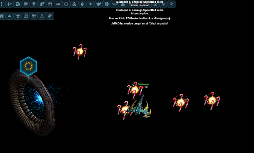Open the text lines log window
Viewport: 254px width, 153px height.
click(26, 4)
